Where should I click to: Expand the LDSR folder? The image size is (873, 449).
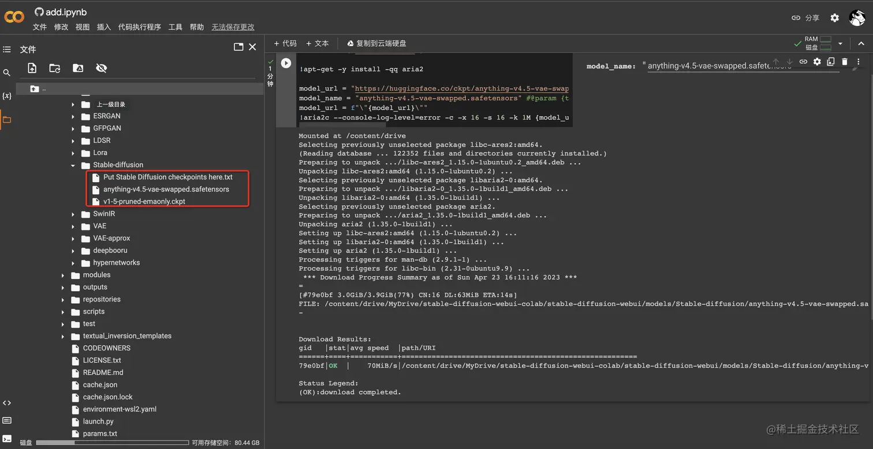73,141
